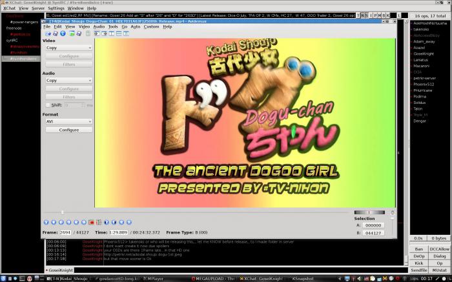This screenshot has height=282, width=452.
Task: Set selection marker A red icon
Action: pyautogui.click(x=92, y=222)
